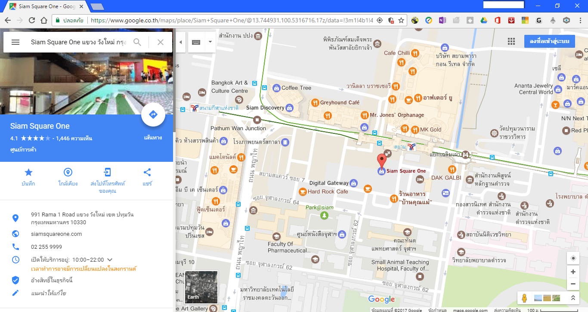Click อ้างสิทธิ์ในธุรกิจนี้ claim business link
This screenshot has width=588, height=312.
tap(52, 281)
